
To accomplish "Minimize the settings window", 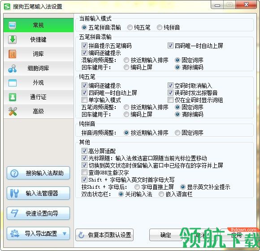I will pyautogui.click(x=217, y=4).
